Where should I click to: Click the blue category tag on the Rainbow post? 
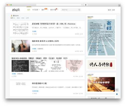[34, 31]
